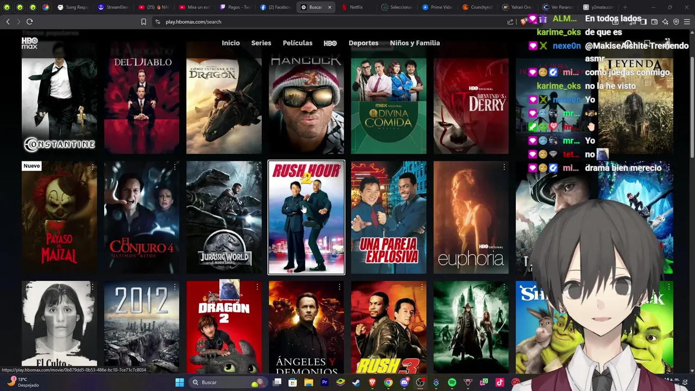This screenshot has width=695, height=391.
Task: Switch to the y2mate browser tab
Action: coord(598,7)
